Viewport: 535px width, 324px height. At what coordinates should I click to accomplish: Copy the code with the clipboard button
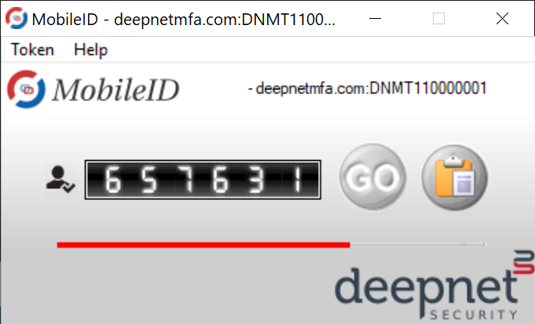[455, 177]
